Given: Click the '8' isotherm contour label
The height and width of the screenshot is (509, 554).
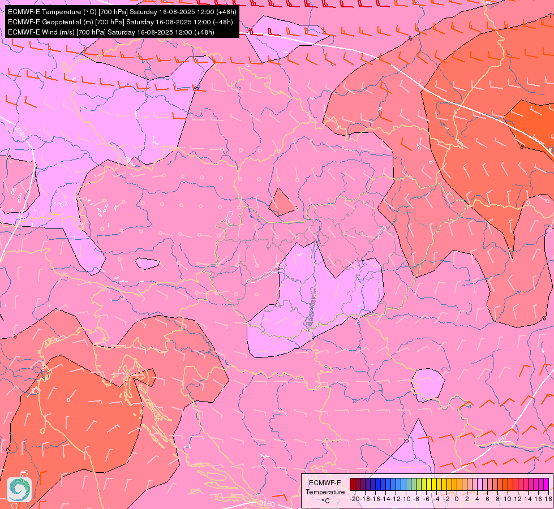Looking at the screenshot, I should point(522,146).
